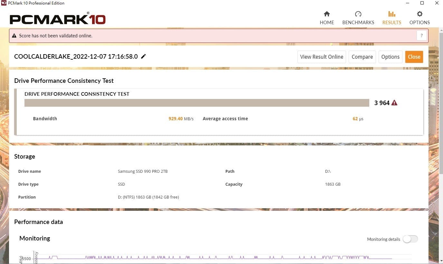Minimize the PCMark 10 window
The image size is (443, 264).
[408, 3]
